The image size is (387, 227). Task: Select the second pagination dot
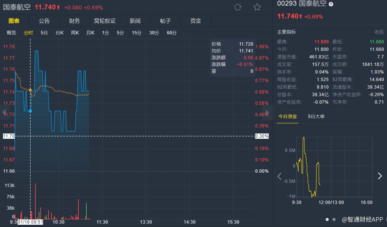(x=334, y=219)
